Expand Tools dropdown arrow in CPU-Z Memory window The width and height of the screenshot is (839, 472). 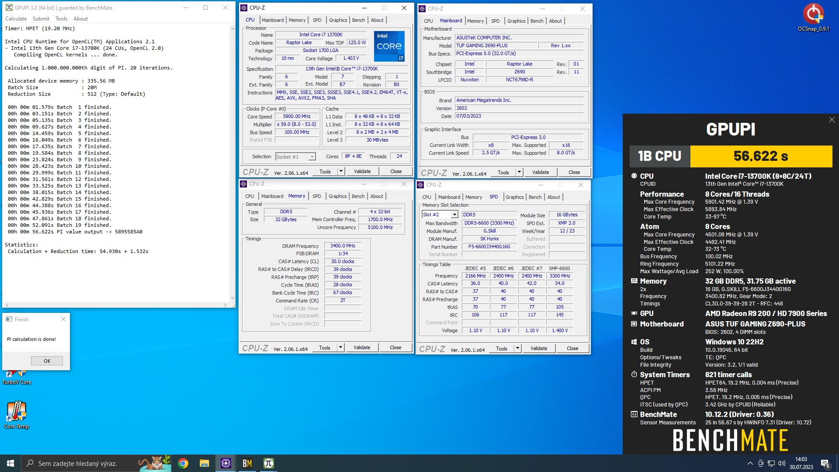click(340, 347)
